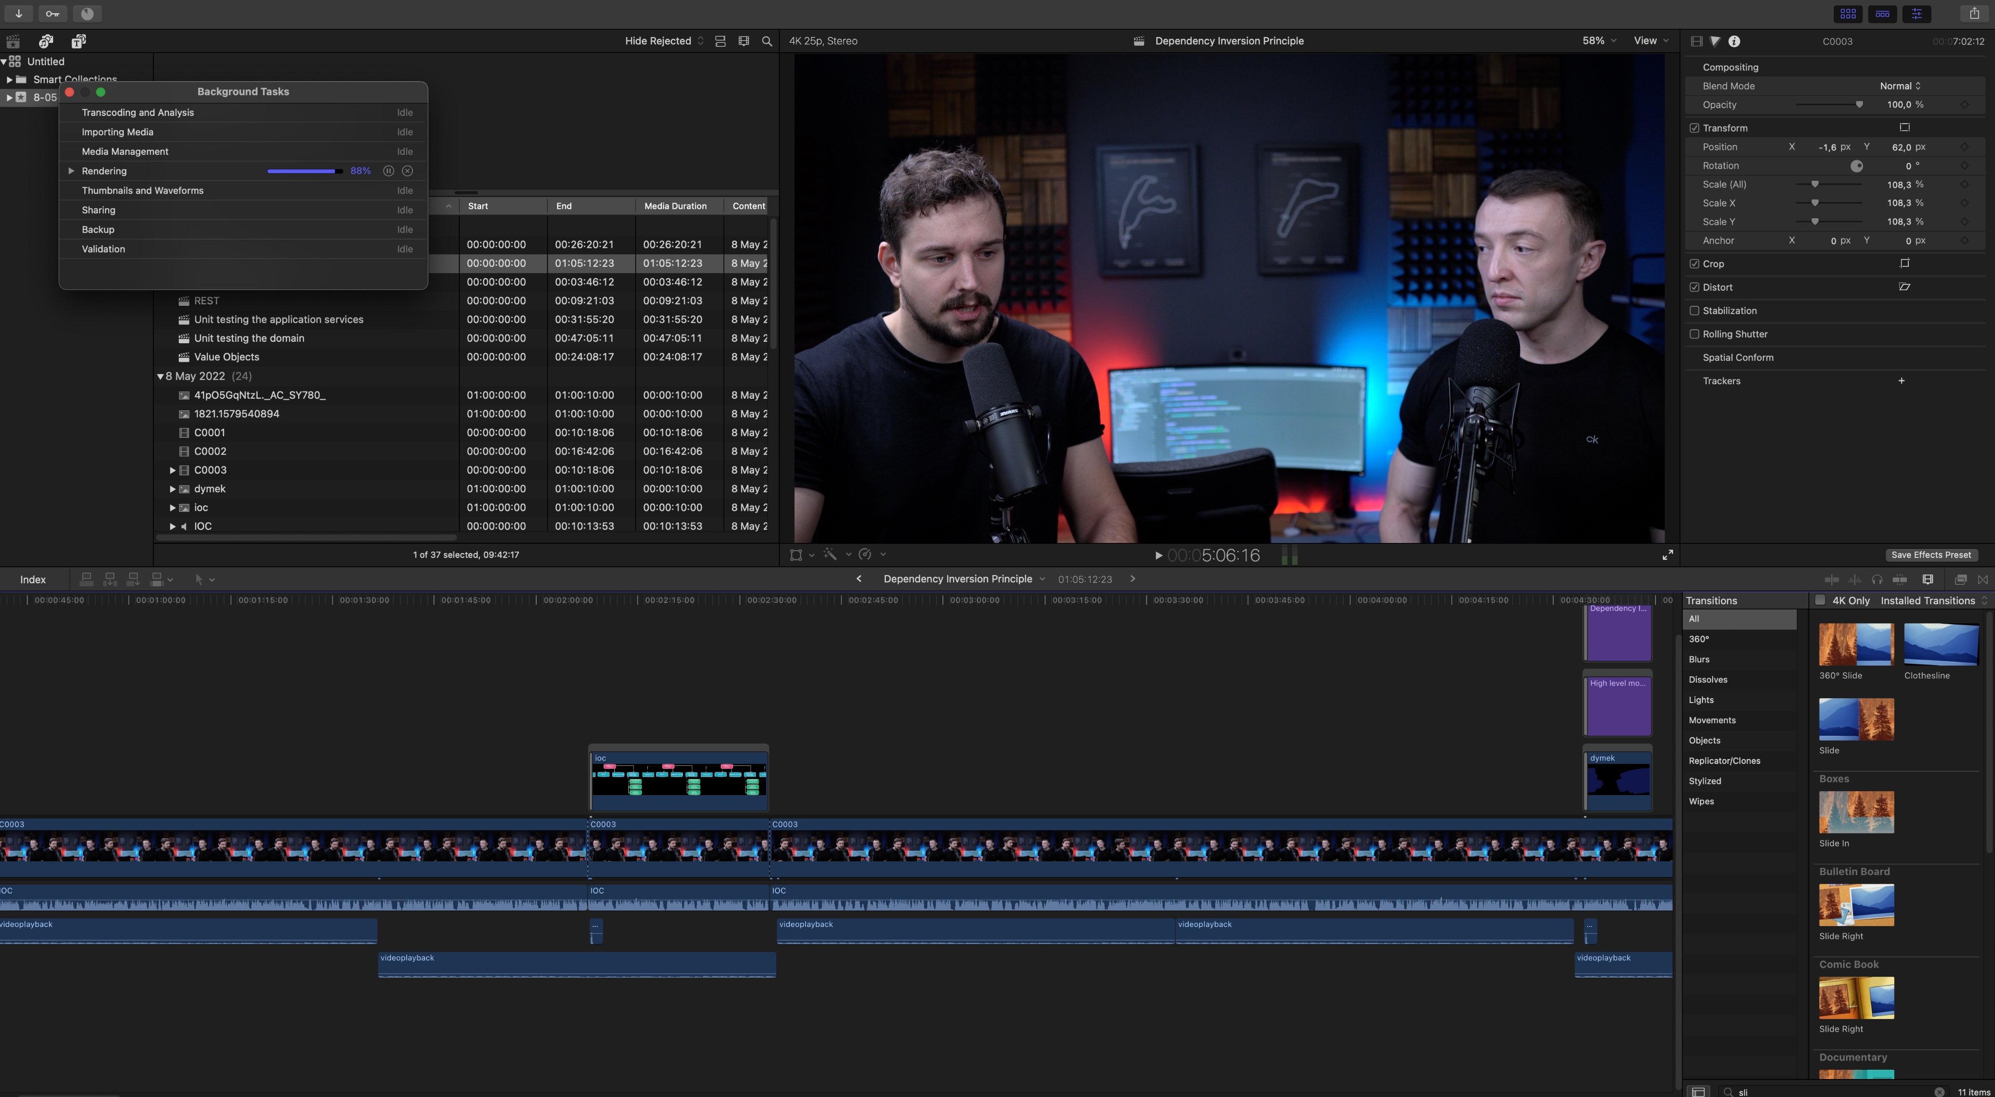Enable the Stabilization checkbox
1995x1097 pixels.
(1694, 311)
